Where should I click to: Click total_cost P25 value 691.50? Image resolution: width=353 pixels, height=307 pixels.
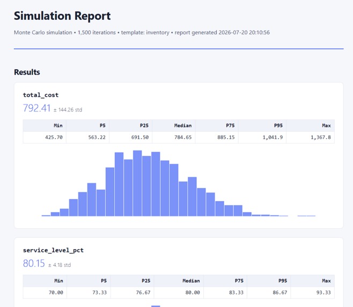tap(140, 137)
